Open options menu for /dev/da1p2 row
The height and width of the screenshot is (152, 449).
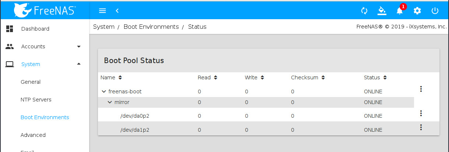pos(421,127)
